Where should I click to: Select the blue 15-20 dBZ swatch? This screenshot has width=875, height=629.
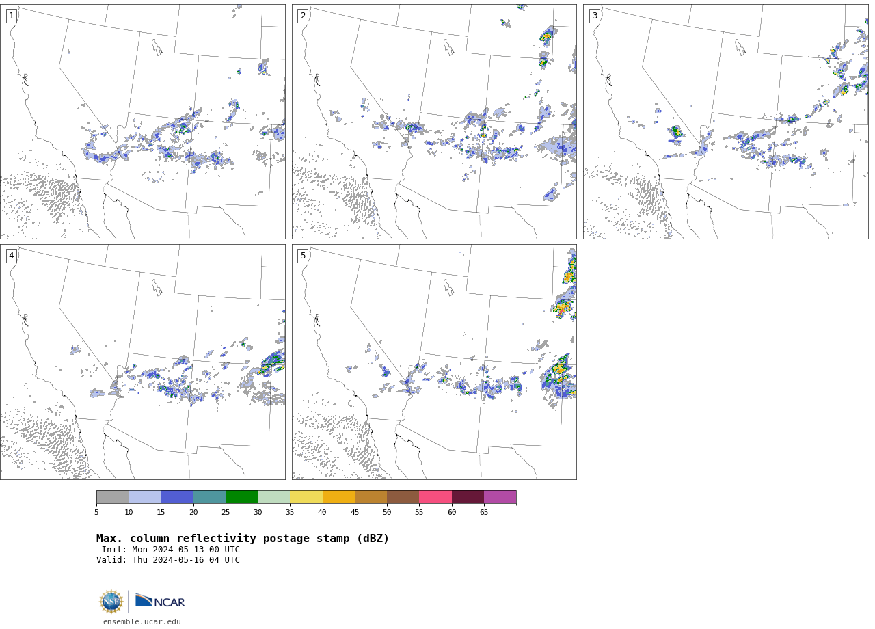(x=177, y=497)
